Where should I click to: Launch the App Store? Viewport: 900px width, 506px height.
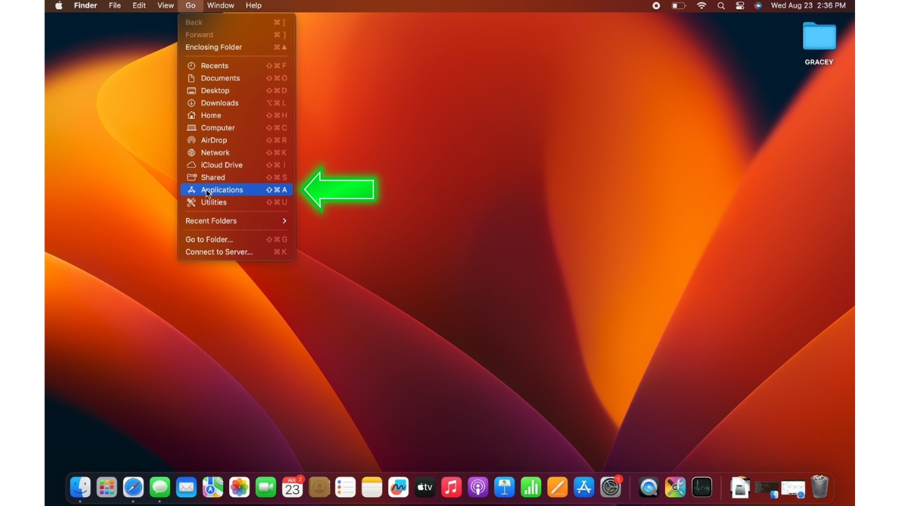[584, 486]
